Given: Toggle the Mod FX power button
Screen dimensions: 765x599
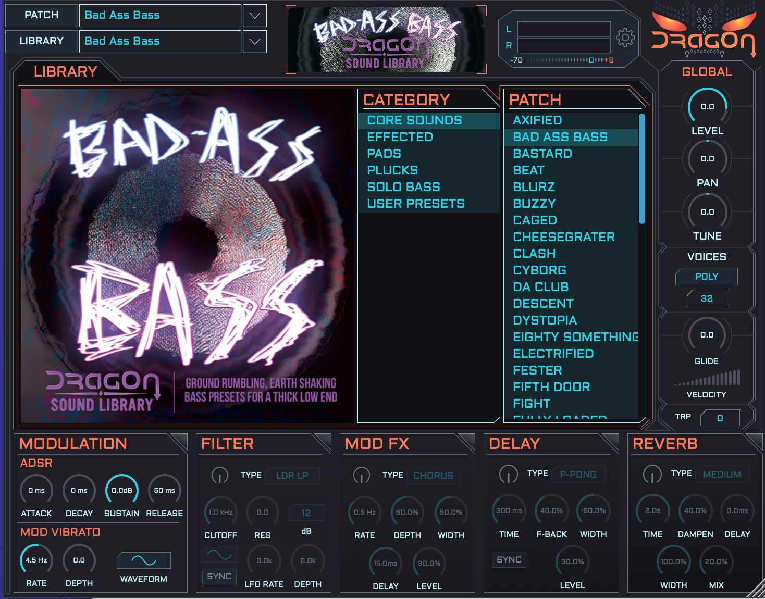Looking at the screenshot, I should click(x=362, y=475).
